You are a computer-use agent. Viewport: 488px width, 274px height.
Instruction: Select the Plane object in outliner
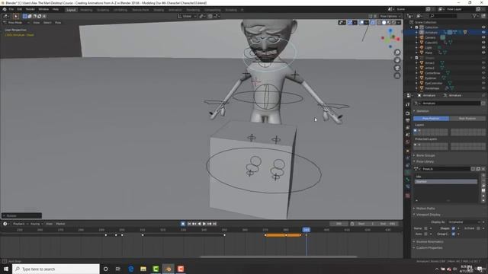429,53
